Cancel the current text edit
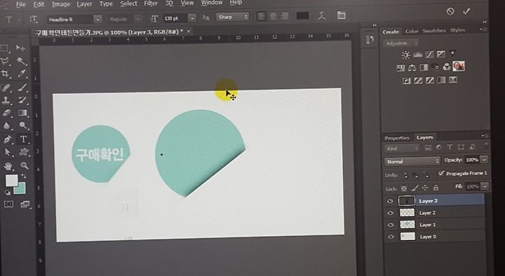This screenshot has height=276, width=505. click(x=450, y=12)
